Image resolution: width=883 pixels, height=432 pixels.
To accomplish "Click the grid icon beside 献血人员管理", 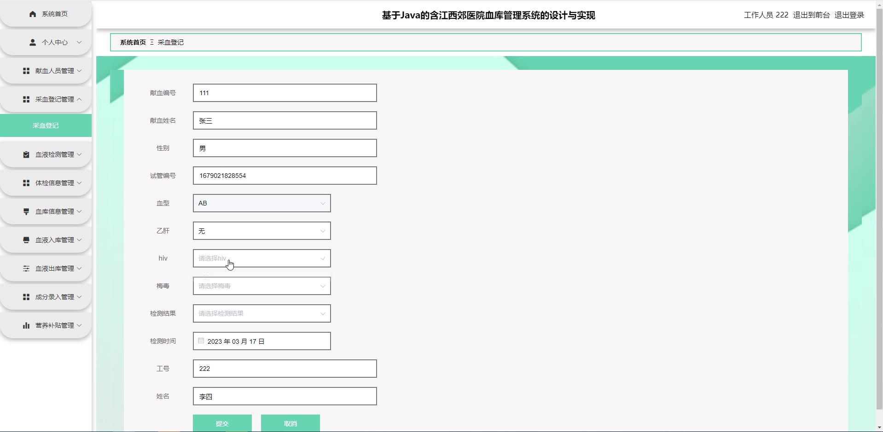I will point(26,71).
